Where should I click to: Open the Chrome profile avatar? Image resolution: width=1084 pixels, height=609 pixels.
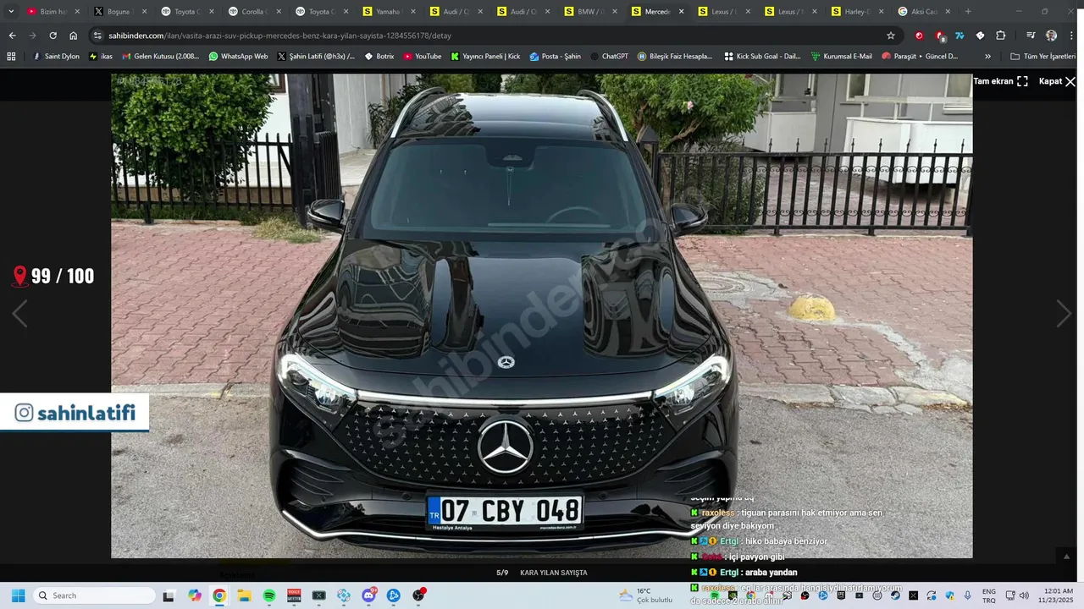tap(1051, 36)
